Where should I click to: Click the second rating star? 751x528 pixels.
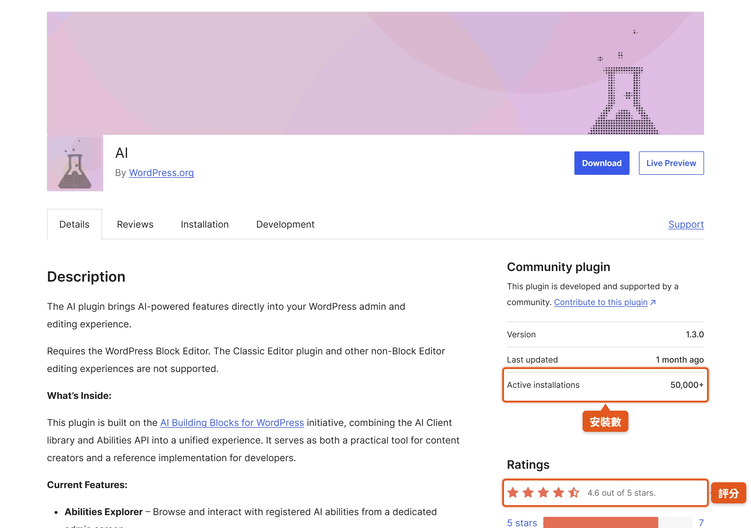(528, 492)
